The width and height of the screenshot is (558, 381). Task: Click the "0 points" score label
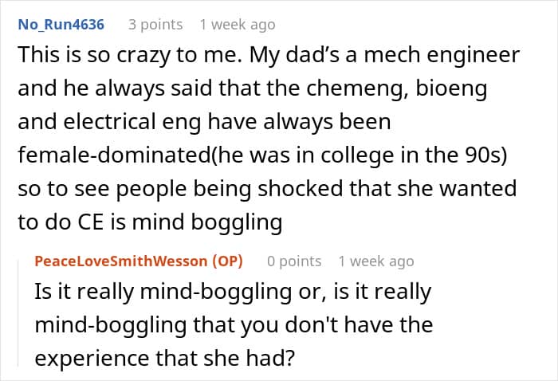coord(294,261)
